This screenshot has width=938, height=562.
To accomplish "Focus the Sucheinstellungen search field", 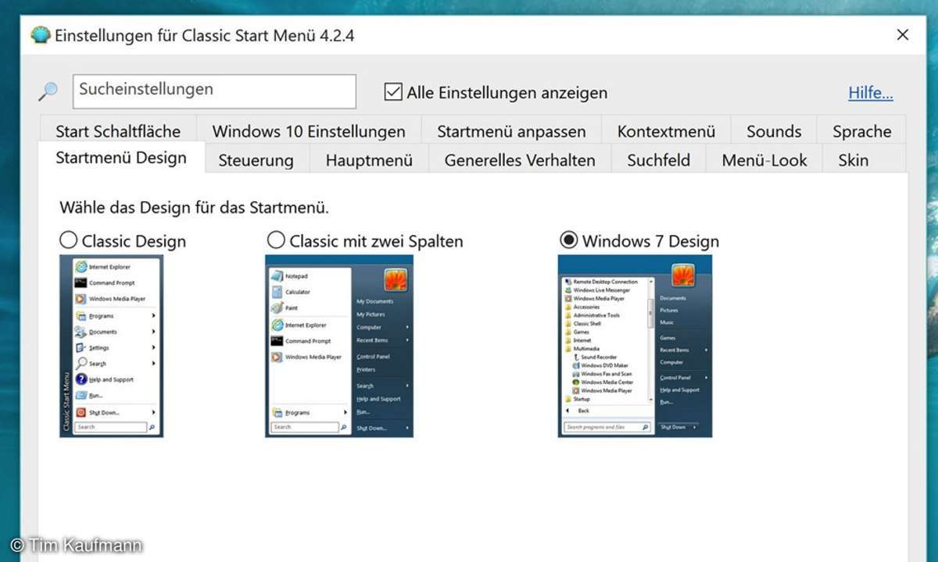I will coord(214,91).
